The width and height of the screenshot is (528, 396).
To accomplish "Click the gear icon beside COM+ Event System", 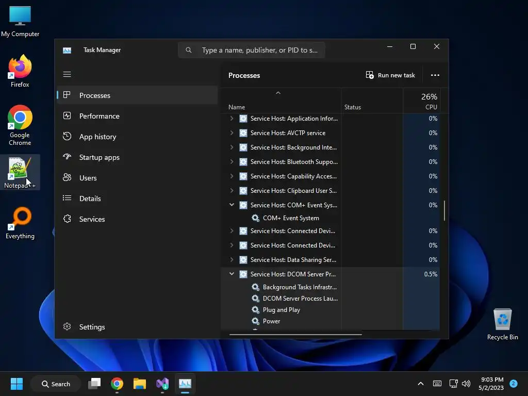I will click(x=256, y=218).
